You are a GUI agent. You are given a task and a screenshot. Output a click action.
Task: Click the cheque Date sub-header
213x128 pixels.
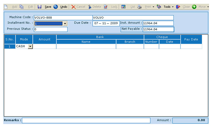coord(170,42)
